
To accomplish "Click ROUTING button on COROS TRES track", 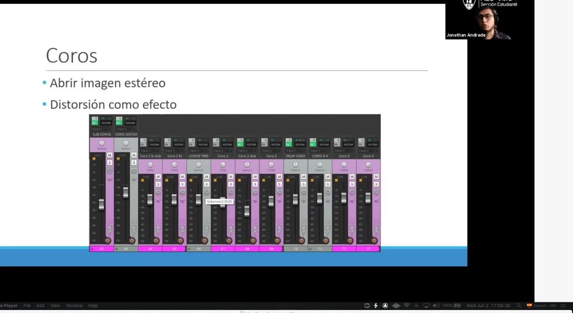I will [x=203, y=144].
